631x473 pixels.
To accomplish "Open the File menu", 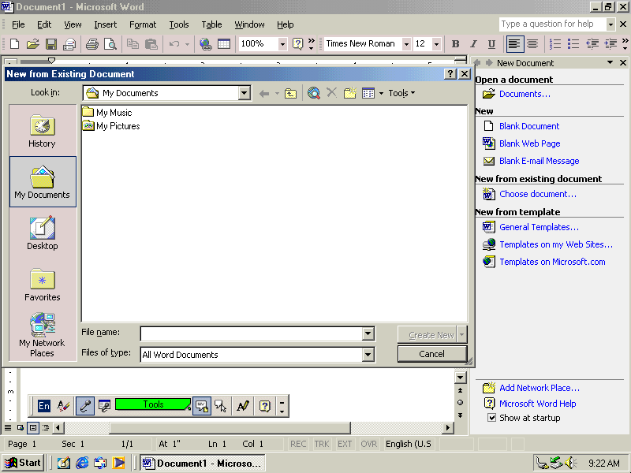I will click(x=18, y=24).
